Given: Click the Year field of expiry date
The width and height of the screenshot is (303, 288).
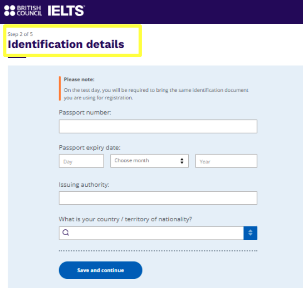Looking at the screenshot, I should coord(226,161).
